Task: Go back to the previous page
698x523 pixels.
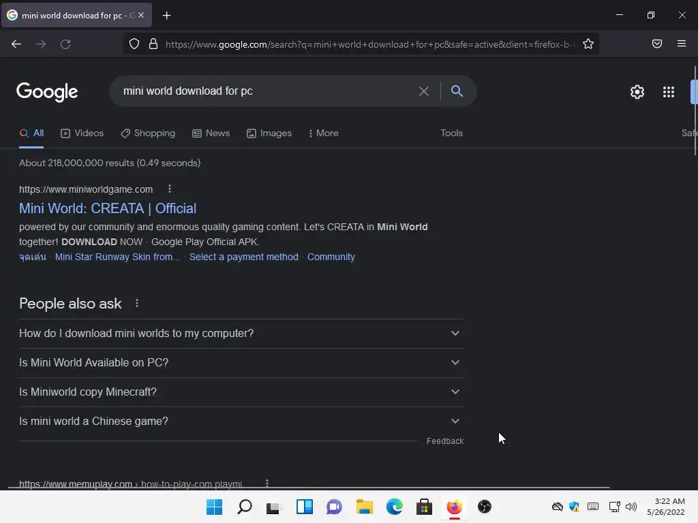Action: 16,44
